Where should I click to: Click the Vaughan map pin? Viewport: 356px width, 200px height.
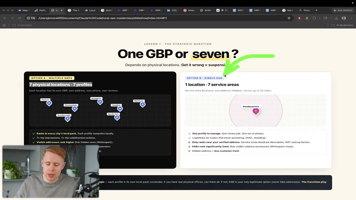pos(120,109)
